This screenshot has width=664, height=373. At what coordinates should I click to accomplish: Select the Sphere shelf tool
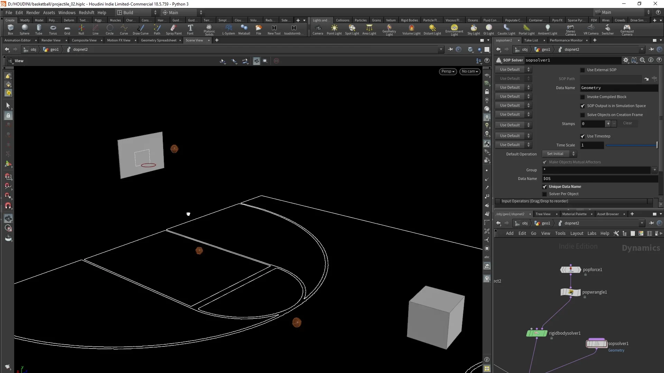pos(25,29)
